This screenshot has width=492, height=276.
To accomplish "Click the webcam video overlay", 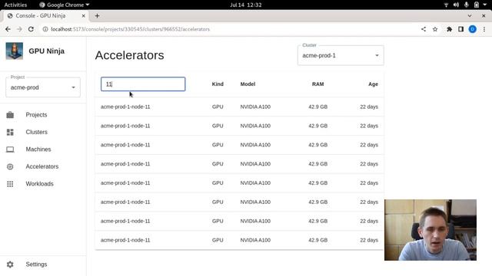I will click(430, 230).
